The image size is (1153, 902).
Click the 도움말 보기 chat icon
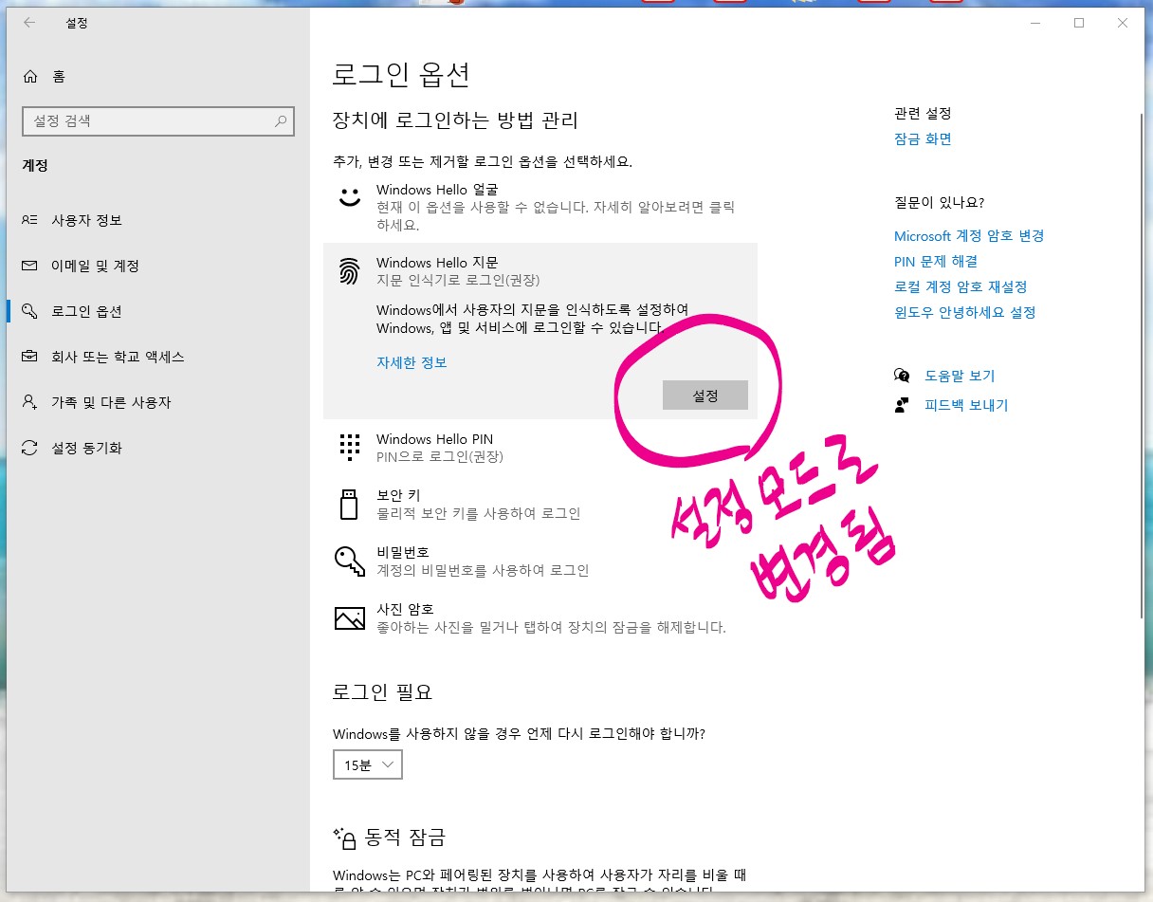[902, 376]
